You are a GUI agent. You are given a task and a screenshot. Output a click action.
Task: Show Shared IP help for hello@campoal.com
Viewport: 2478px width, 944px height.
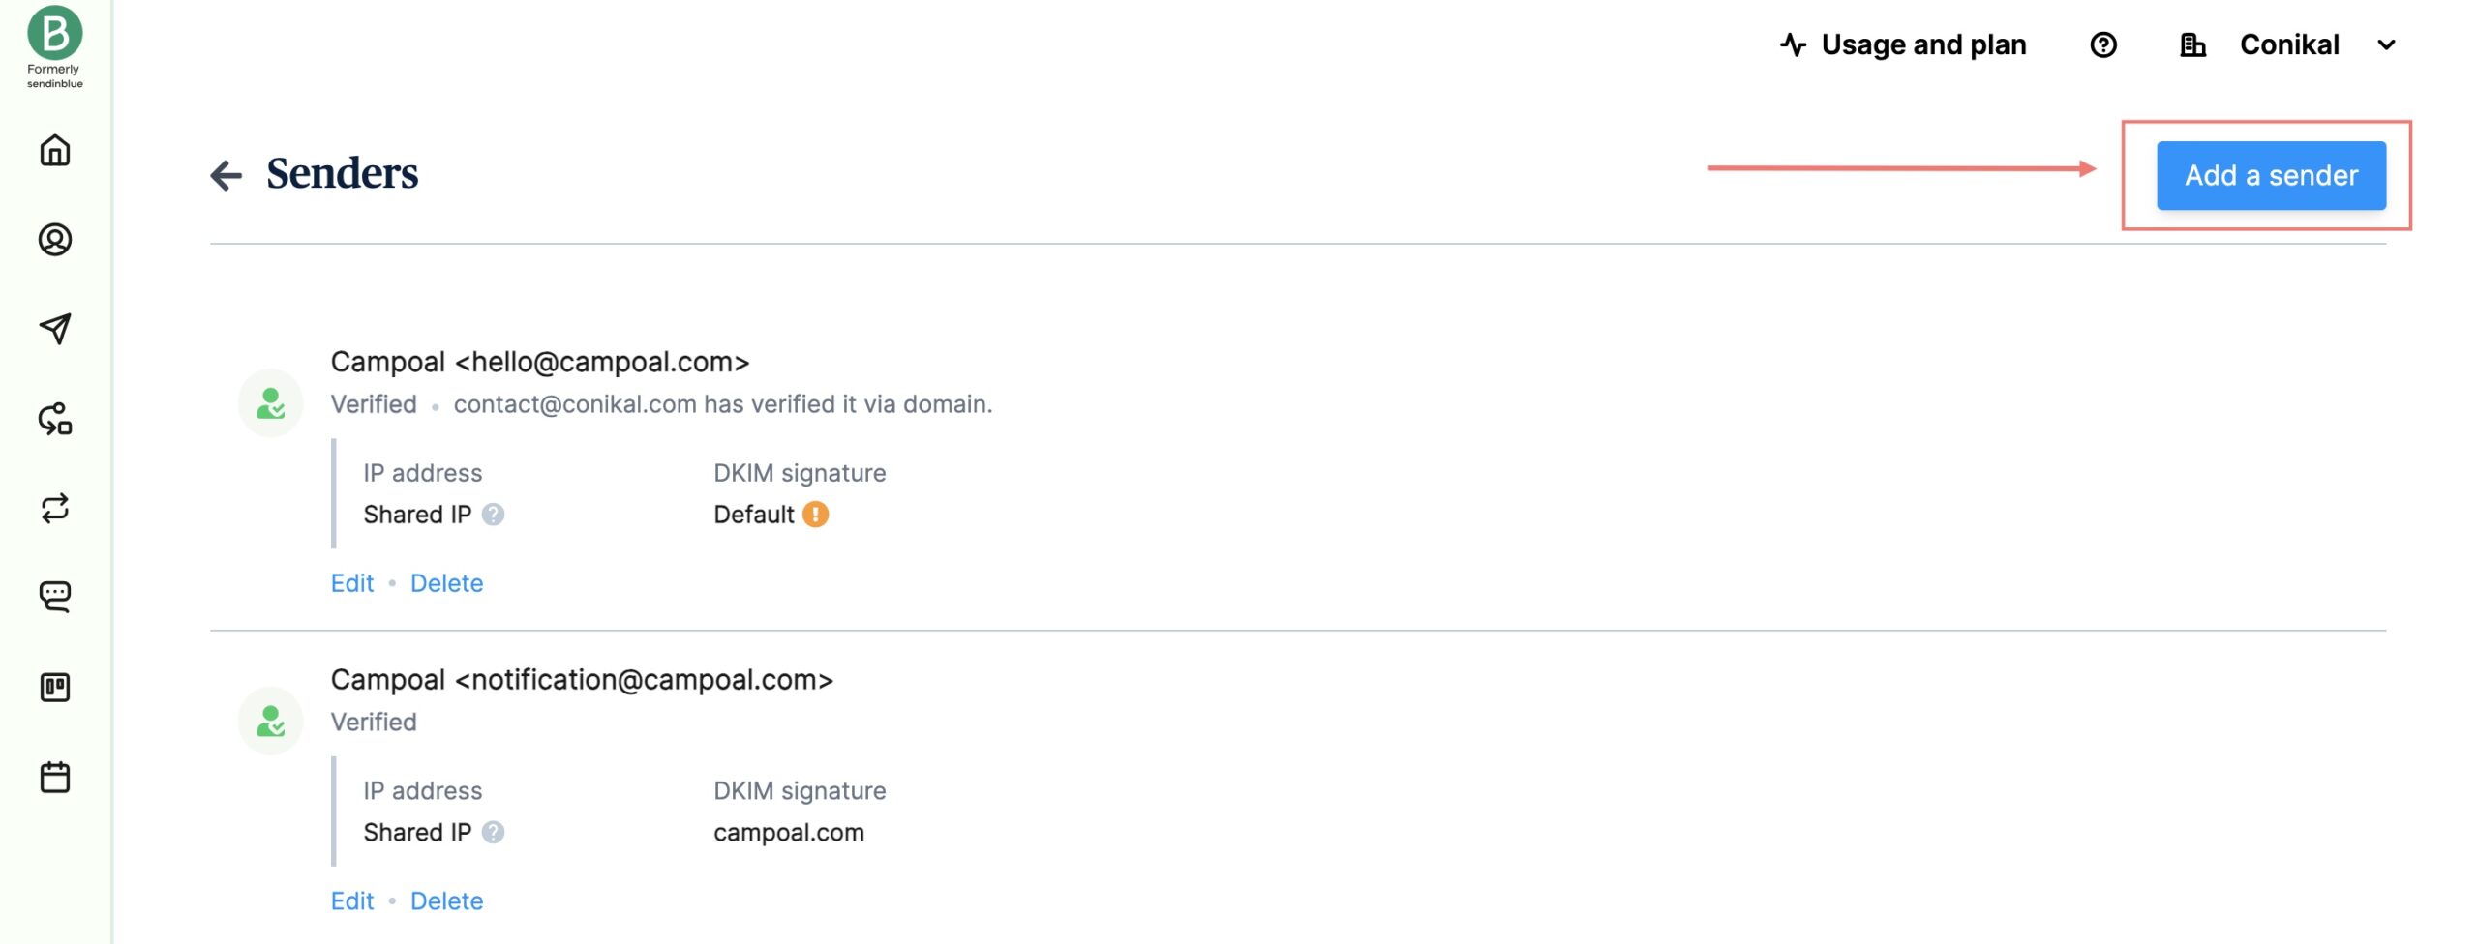click(493, 515)
